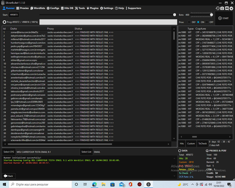Open the Mail app on taskbar
This screenshot has height=188, width=235.
tap(122, 185)
